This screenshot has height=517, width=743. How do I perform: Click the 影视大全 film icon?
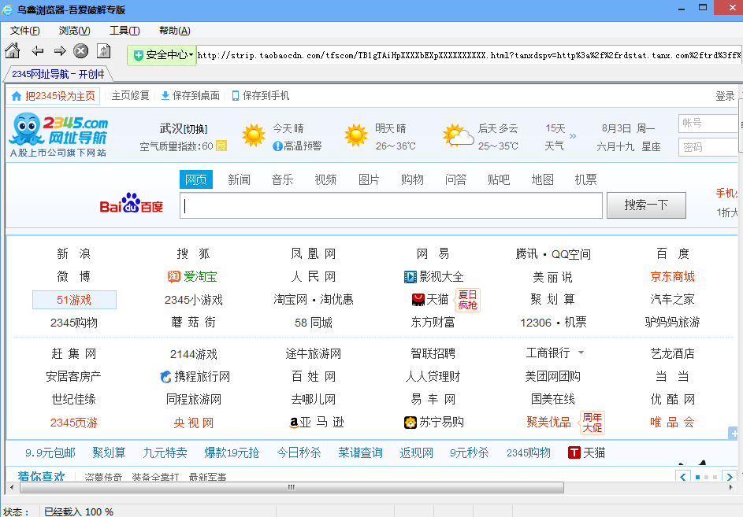pos(410,277)
